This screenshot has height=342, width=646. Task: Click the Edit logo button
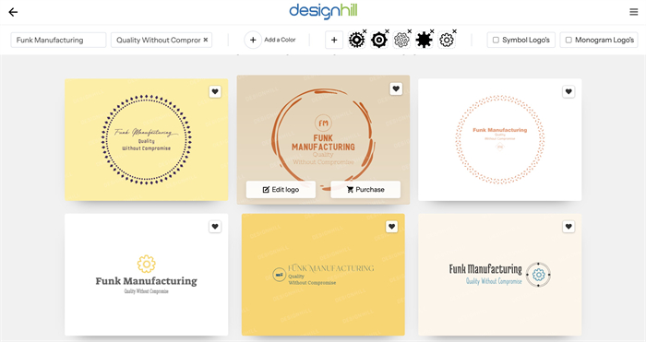281,190
